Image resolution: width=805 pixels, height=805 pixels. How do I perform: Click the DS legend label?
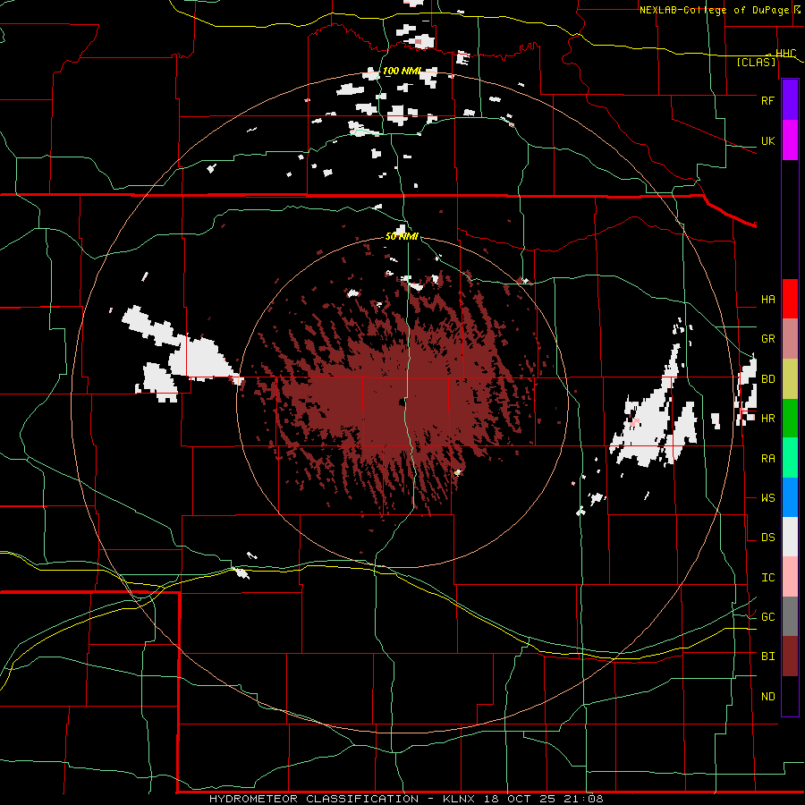pos(768,538)
